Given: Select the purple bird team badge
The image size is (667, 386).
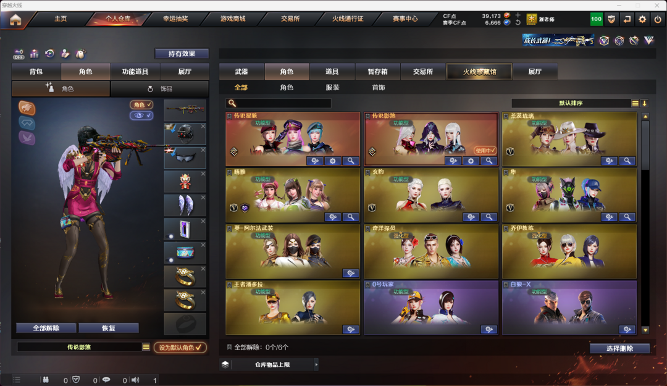Looking at the screenshot, I should click(27, 138).
